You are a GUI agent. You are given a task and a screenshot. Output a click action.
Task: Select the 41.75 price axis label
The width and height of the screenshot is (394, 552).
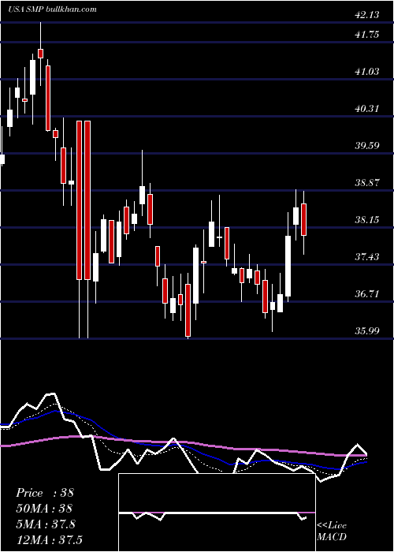click(367, 35)
